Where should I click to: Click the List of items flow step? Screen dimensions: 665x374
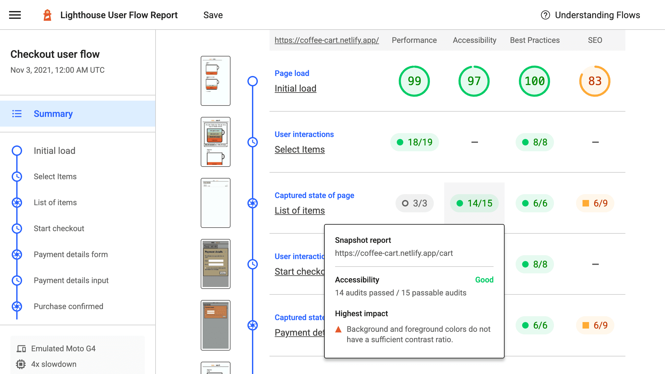click(x=55, y=202)
